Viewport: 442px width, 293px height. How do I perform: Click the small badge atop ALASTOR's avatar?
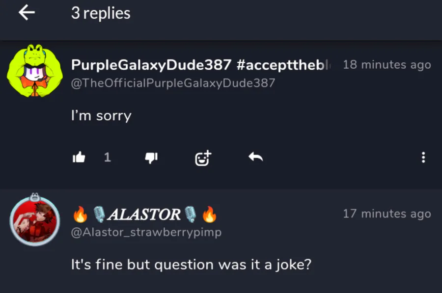click(34, 196)
